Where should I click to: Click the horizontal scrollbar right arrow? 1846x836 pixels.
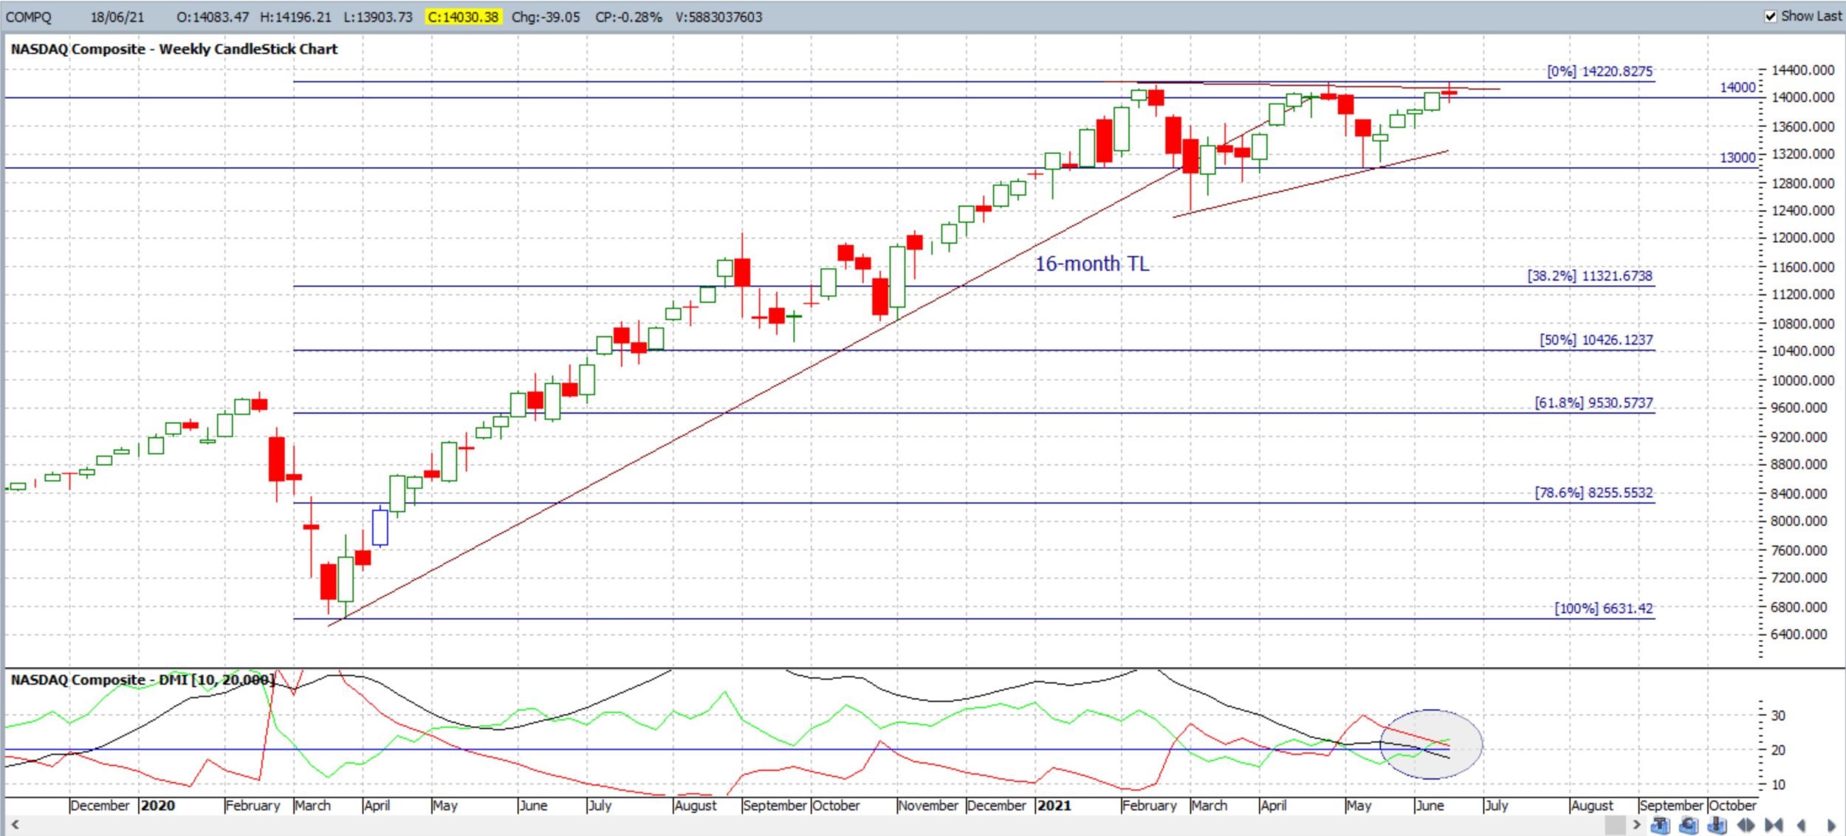[x=1637, y=824]
